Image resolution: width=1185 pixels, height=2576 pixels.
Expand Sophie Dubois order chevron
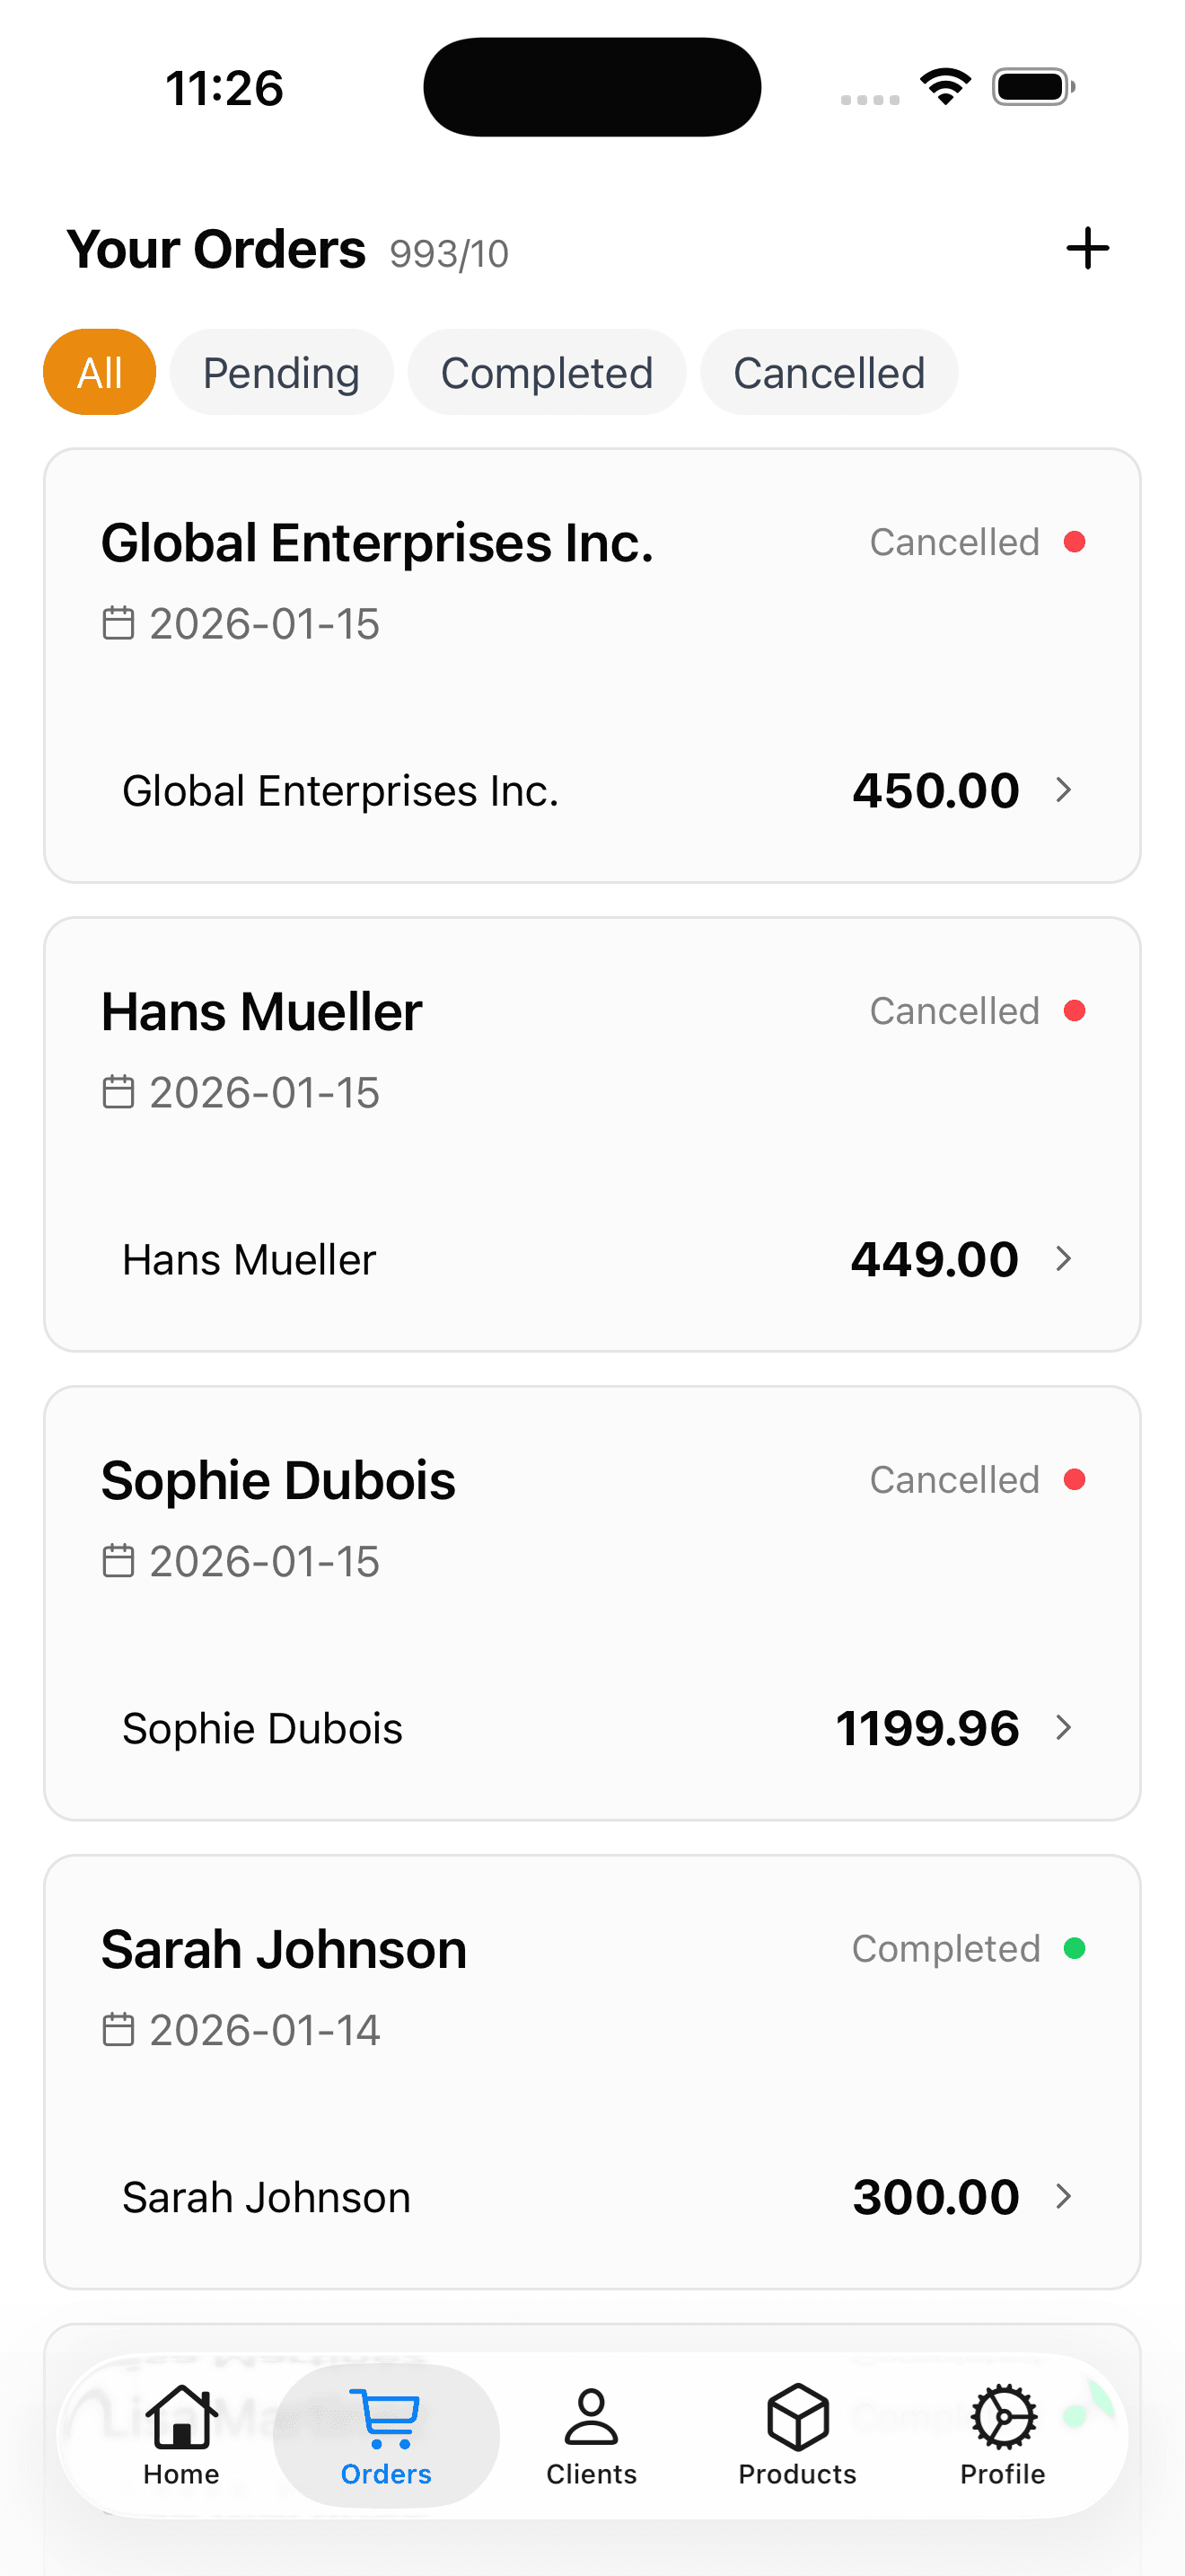tap(1063, 1728)
